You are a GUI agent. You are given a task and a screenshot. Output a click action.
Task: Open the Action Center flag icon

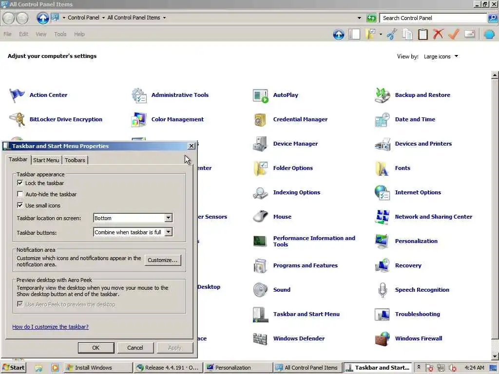pyautogui.click(x=17, y=95)
